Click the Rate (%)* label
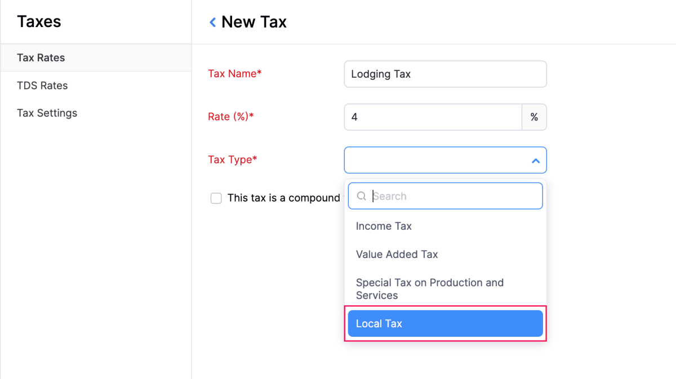Viewport: 676px width, 379px height. point(231,117)
